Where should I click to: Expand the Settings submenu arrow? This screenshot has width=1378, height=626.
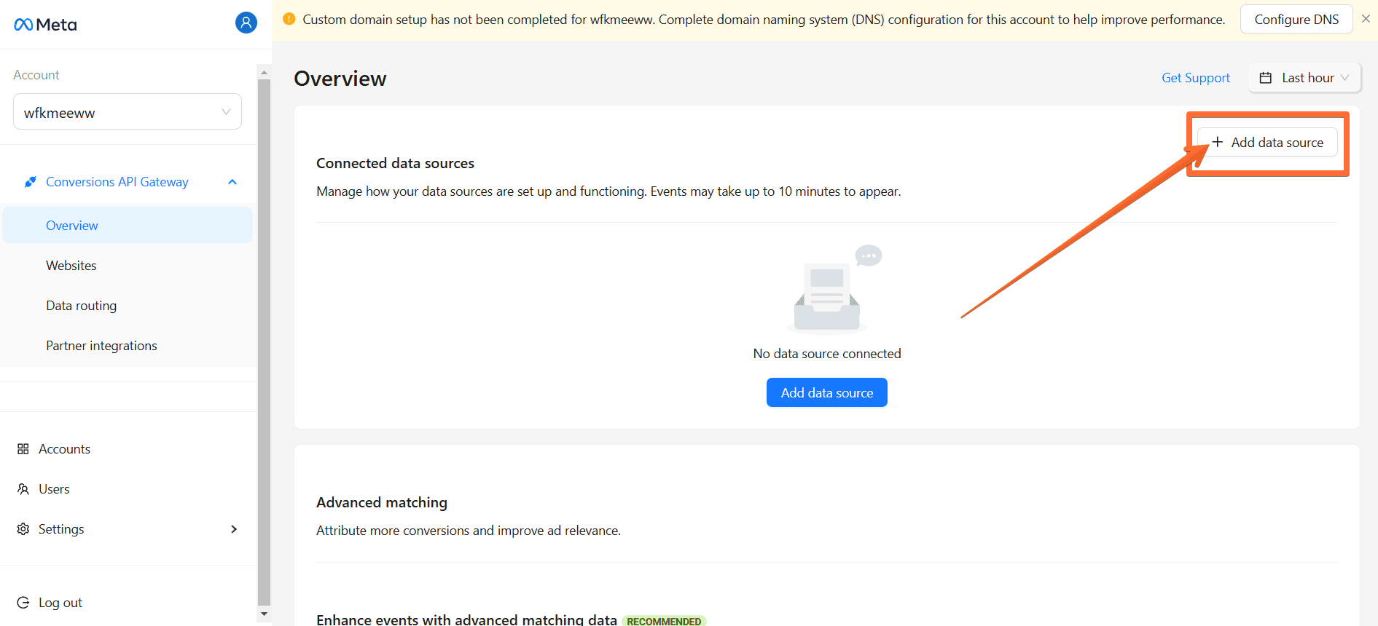click(x=234, y=529)
